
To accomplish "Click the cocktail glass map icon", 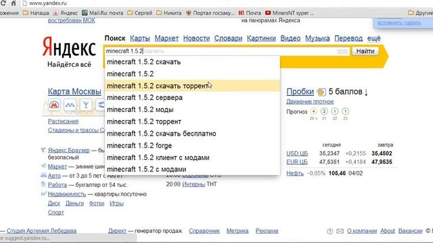I will pyautogui.click(x=86, y=105).
